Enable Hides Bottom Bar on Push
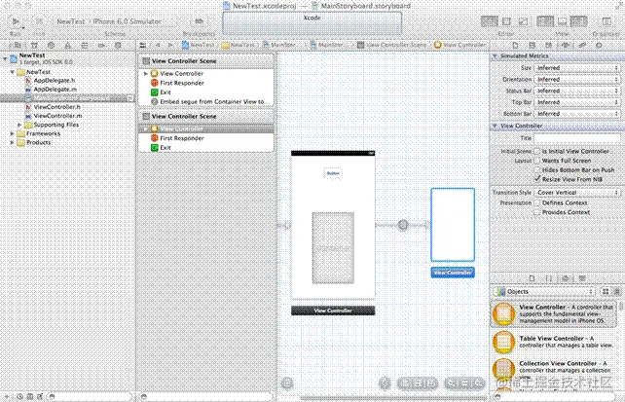The image size is (625, 402). coord(537,169)
